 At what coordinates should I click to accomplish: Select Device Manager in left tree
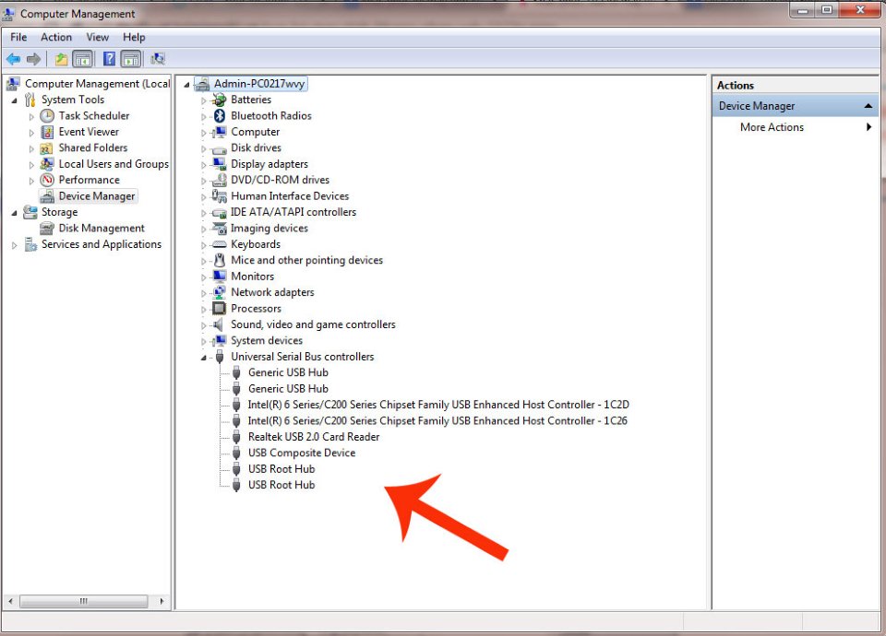97,196
